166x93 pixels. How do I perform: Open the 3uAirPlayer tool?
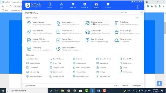127,23
